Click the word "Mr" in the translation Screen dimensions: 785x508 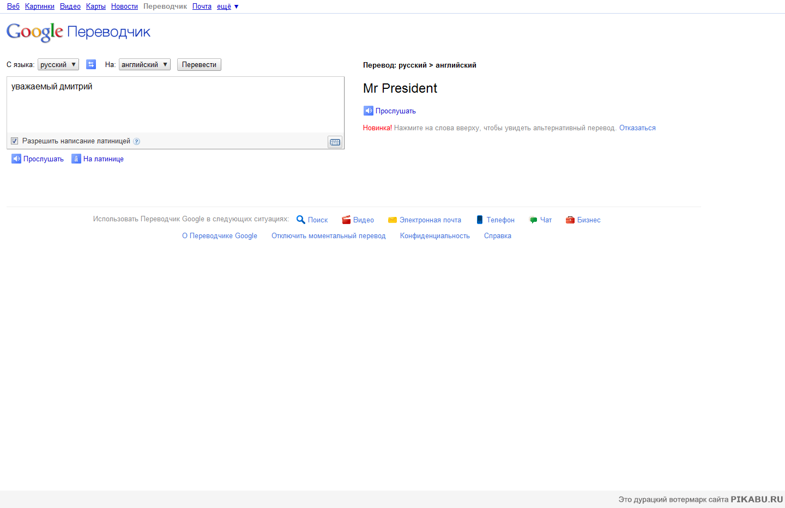pos(371,88)
